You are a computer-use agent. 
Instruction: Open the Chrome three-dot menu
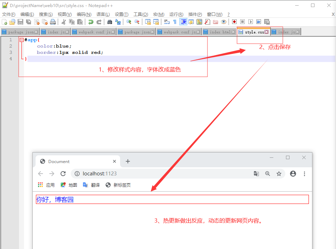(304, 174)
